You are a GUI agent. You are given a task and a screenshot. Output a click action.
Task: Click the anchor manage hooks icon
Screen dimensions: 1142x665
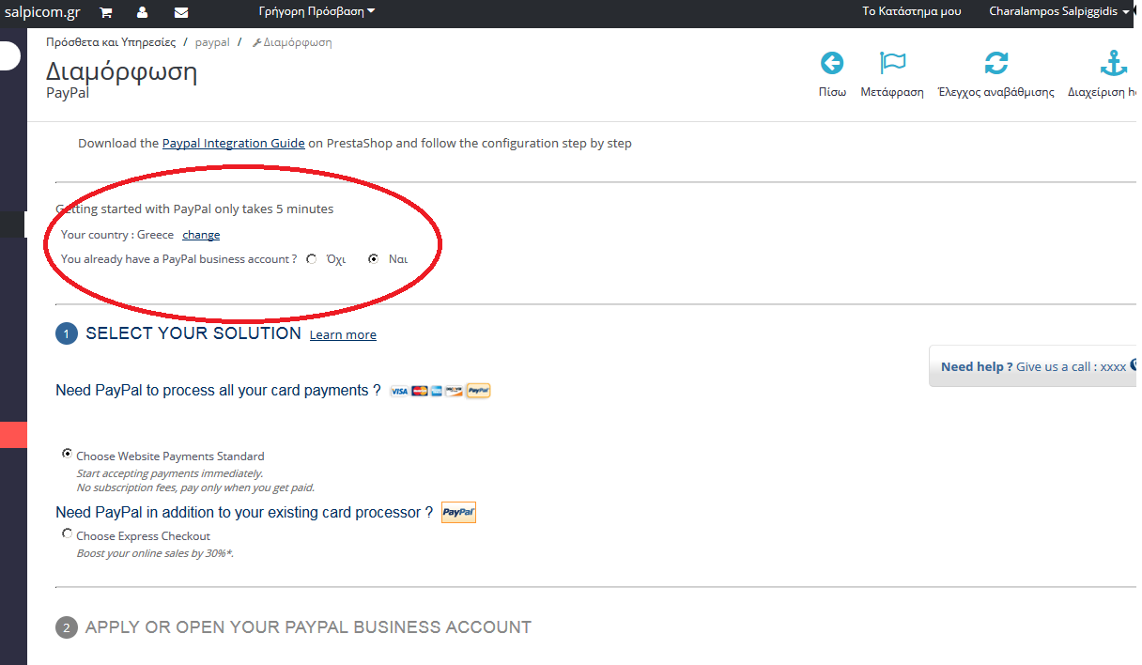coord(1113,63)
